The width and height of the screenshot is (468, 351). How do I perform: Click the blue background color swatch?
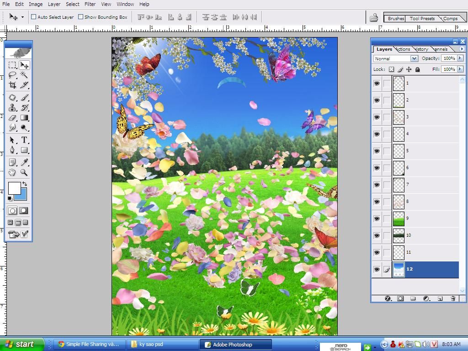23,197
